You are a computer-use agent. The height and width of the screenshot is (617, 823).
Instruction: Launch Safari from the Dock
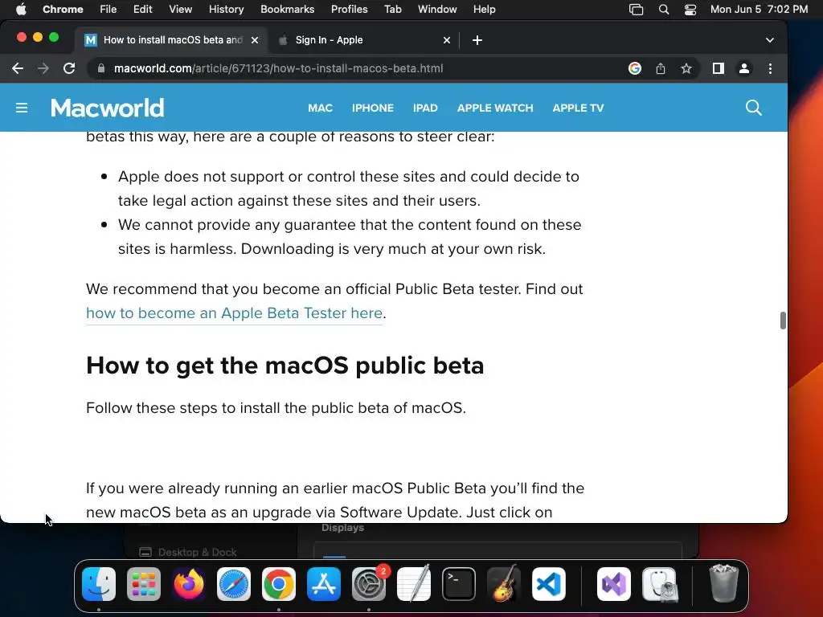tap(234, 584)
